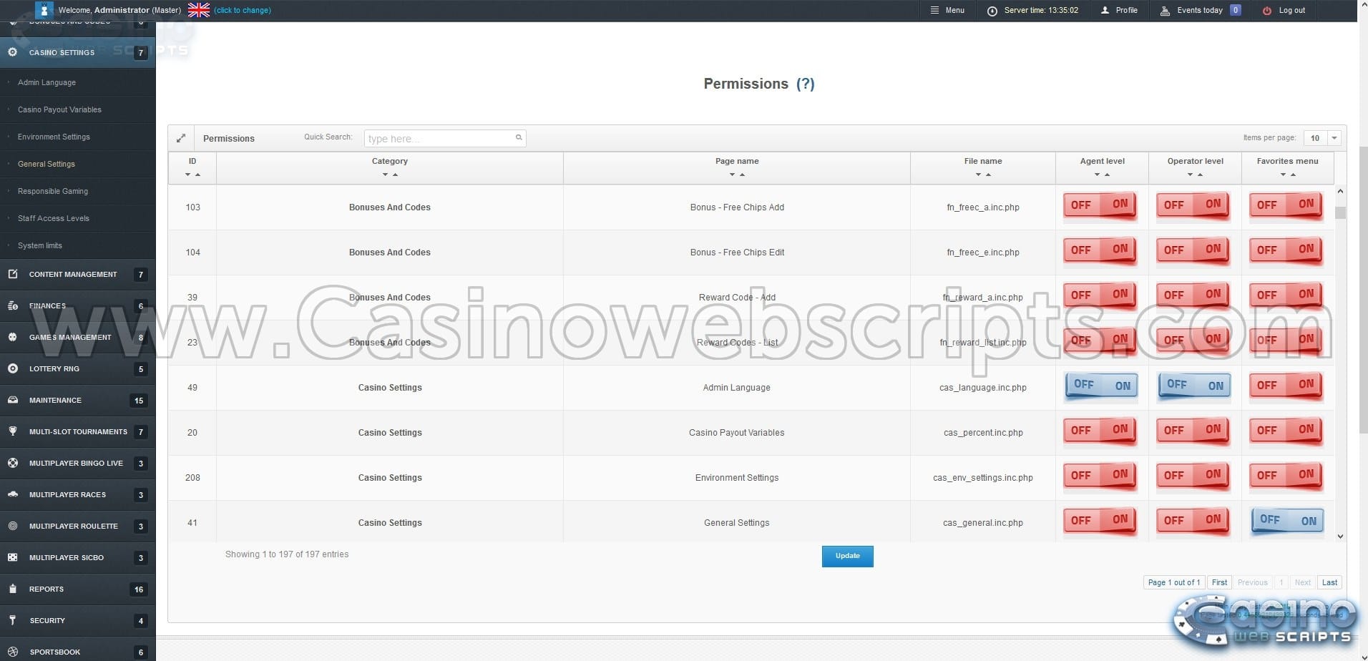Image resolution: width=1368 pixels, height=661 pixels.
Task: Open the Admin Language submenu item
Action: (77, 82)
